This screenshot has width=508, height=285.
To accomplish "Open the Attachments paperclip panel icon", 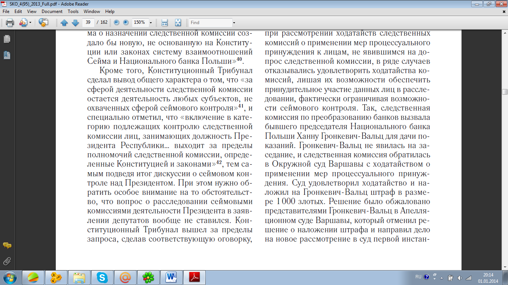I will click(x=7, y=261).
